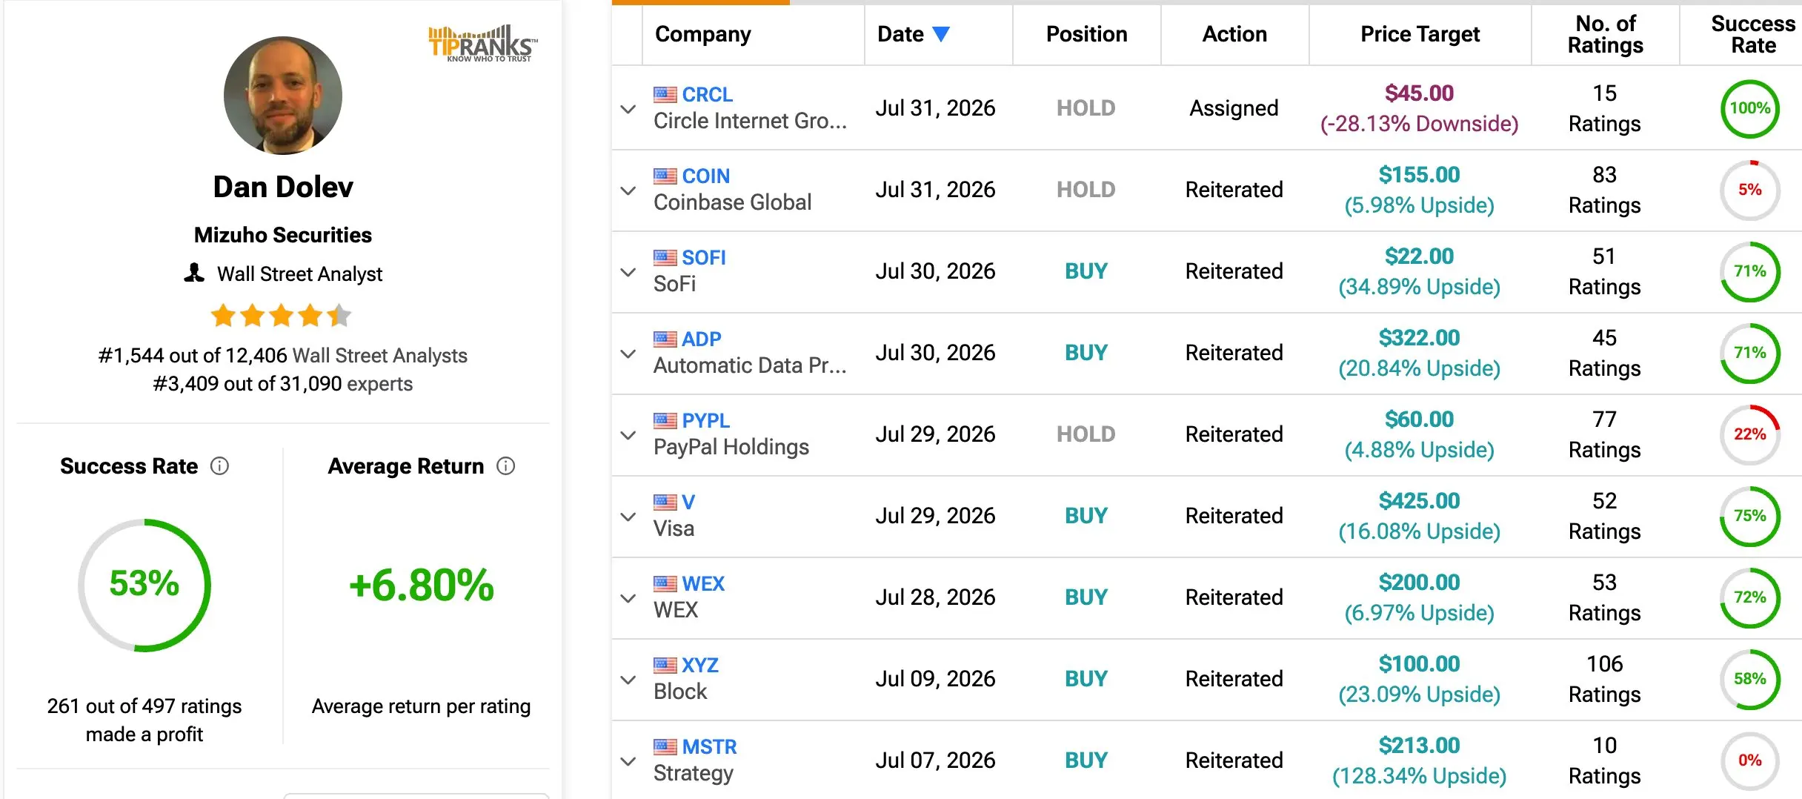Screen dimensions: 1802x799
Task: Expand the CRCL row details
Action: click(628, 109)
